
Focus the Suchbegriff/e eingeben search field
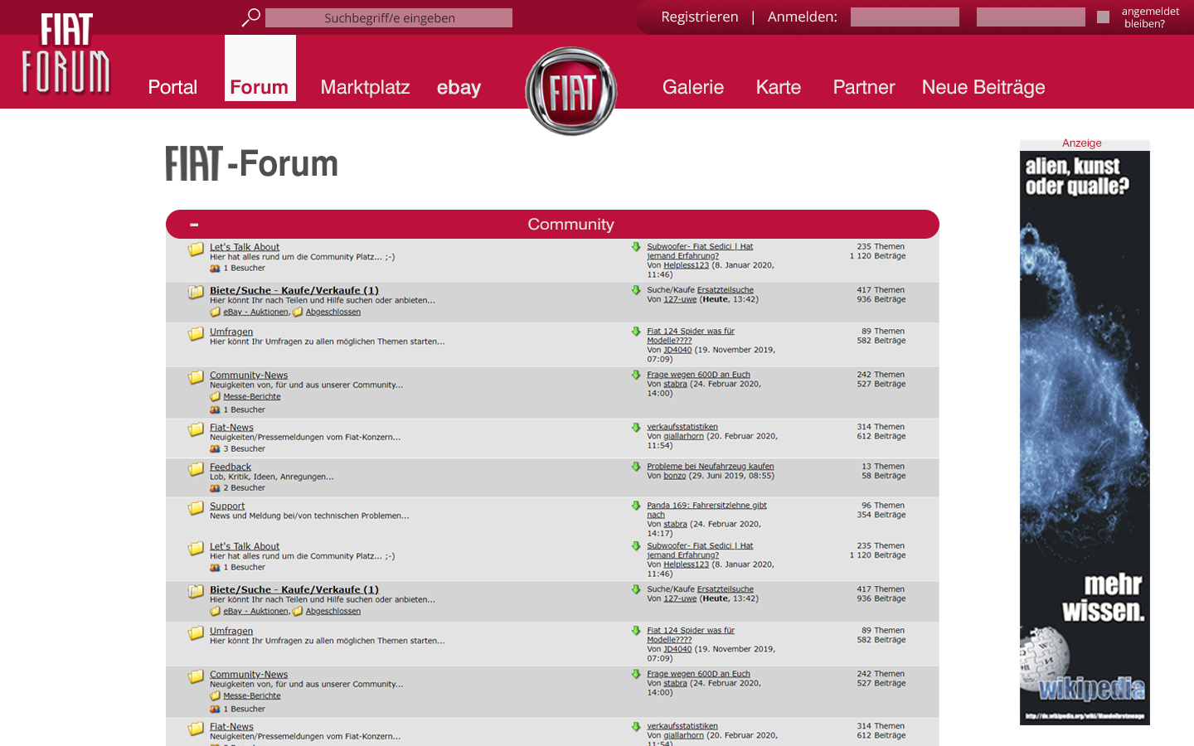pos(389,17)
